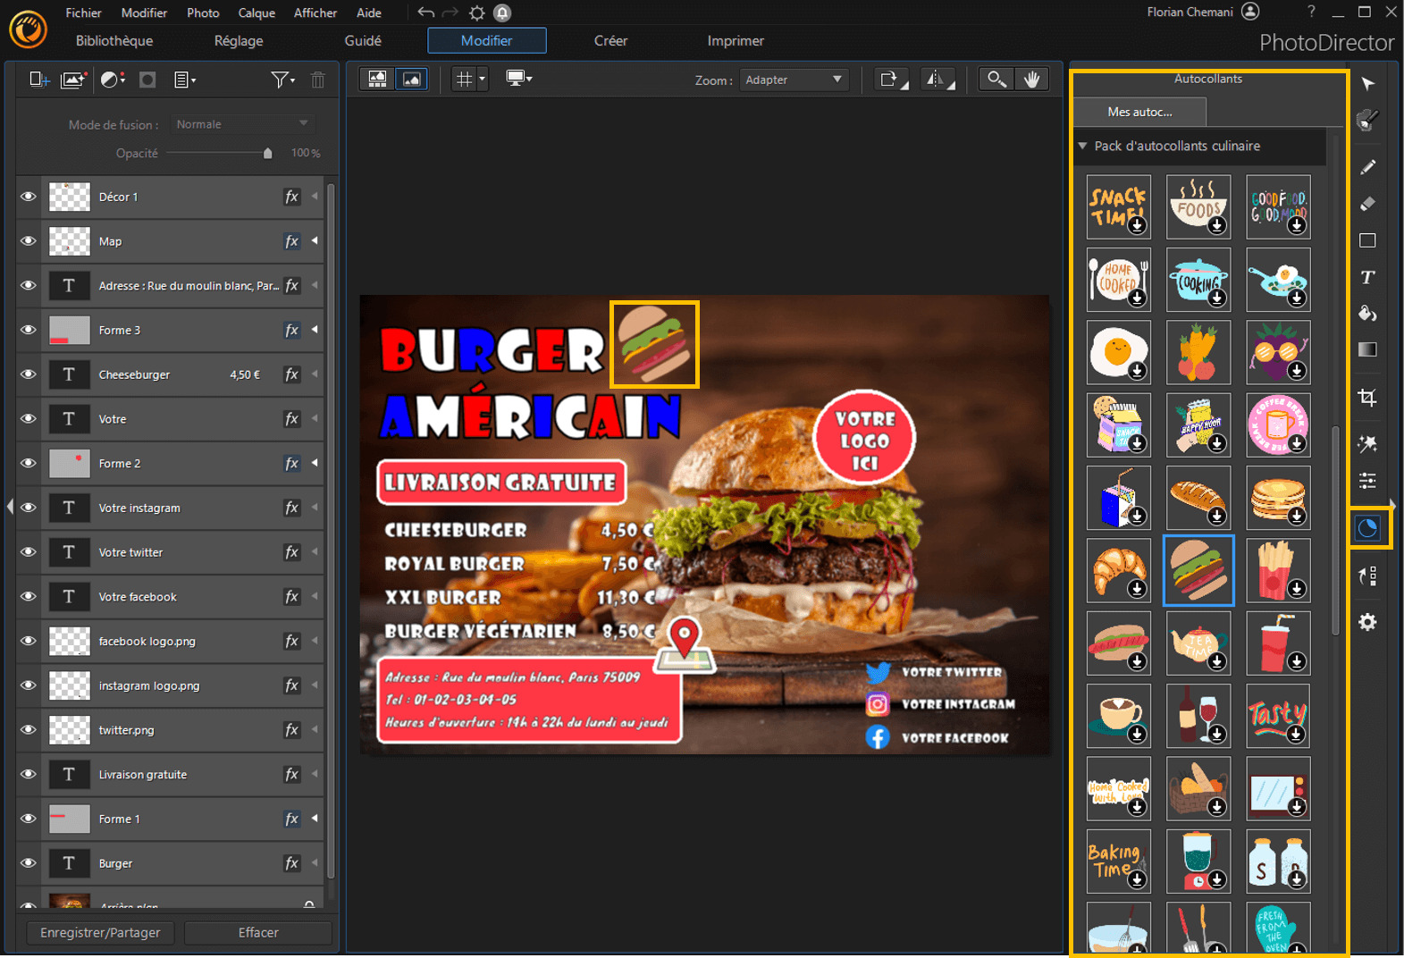Add a new empty layer
The image size is (1404, 958).
pos(39,80)
